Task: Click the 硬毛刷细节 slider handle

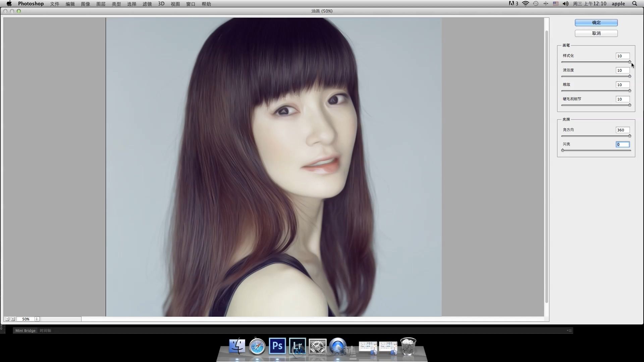Action: tap(630, 105)
